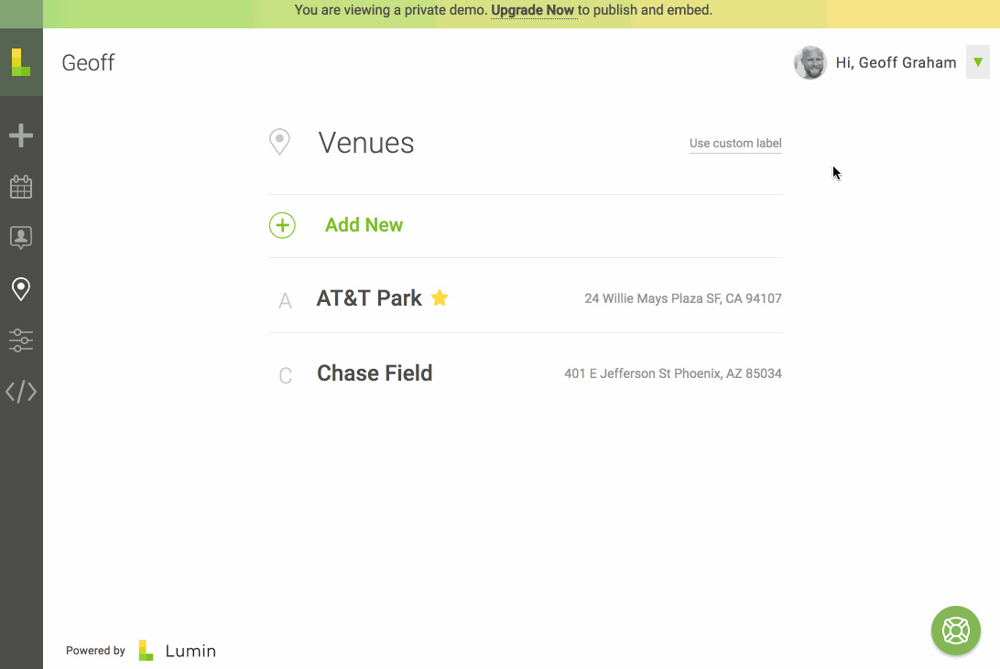Open the green help lifebuoy button
Screen dimensions: 1000x669
[x=955, y=631]
